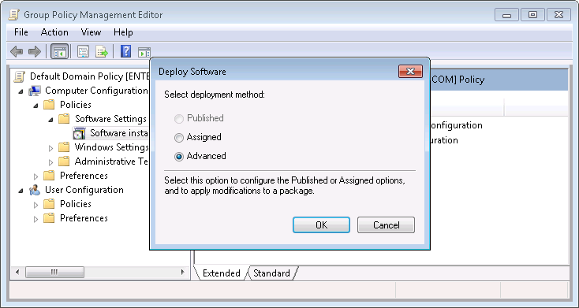Screen dimensions: 579x308
Task: Click the Export List toolbar icon
Action: (x=102, y=52)
